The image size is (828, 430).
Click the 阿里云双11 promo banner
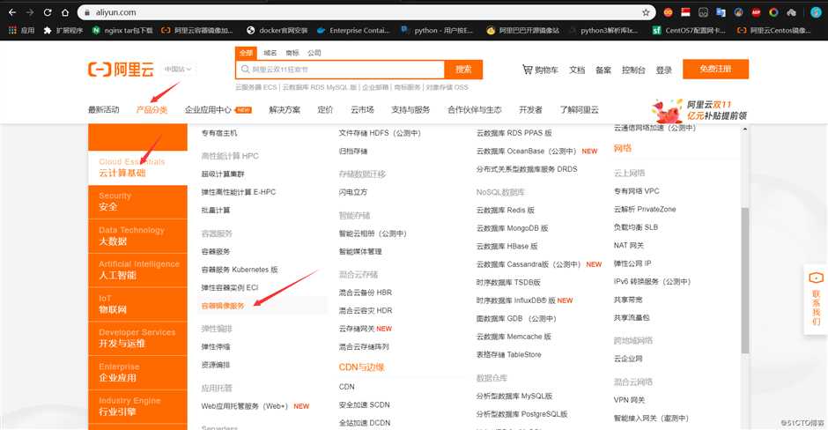(x=700, y=110)
